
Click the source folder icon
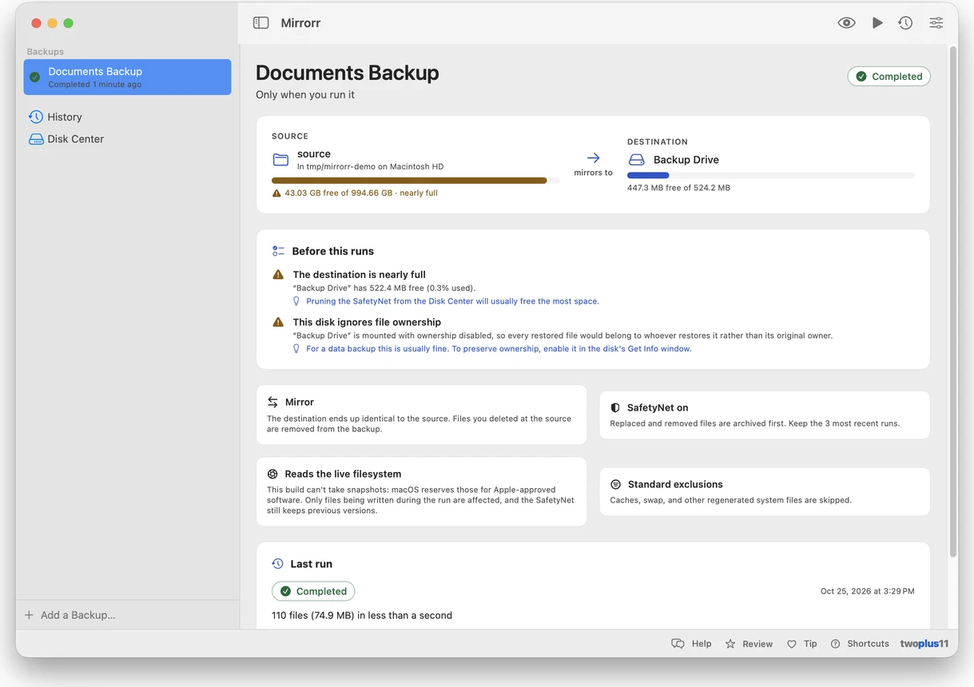(x=280, y=160)
